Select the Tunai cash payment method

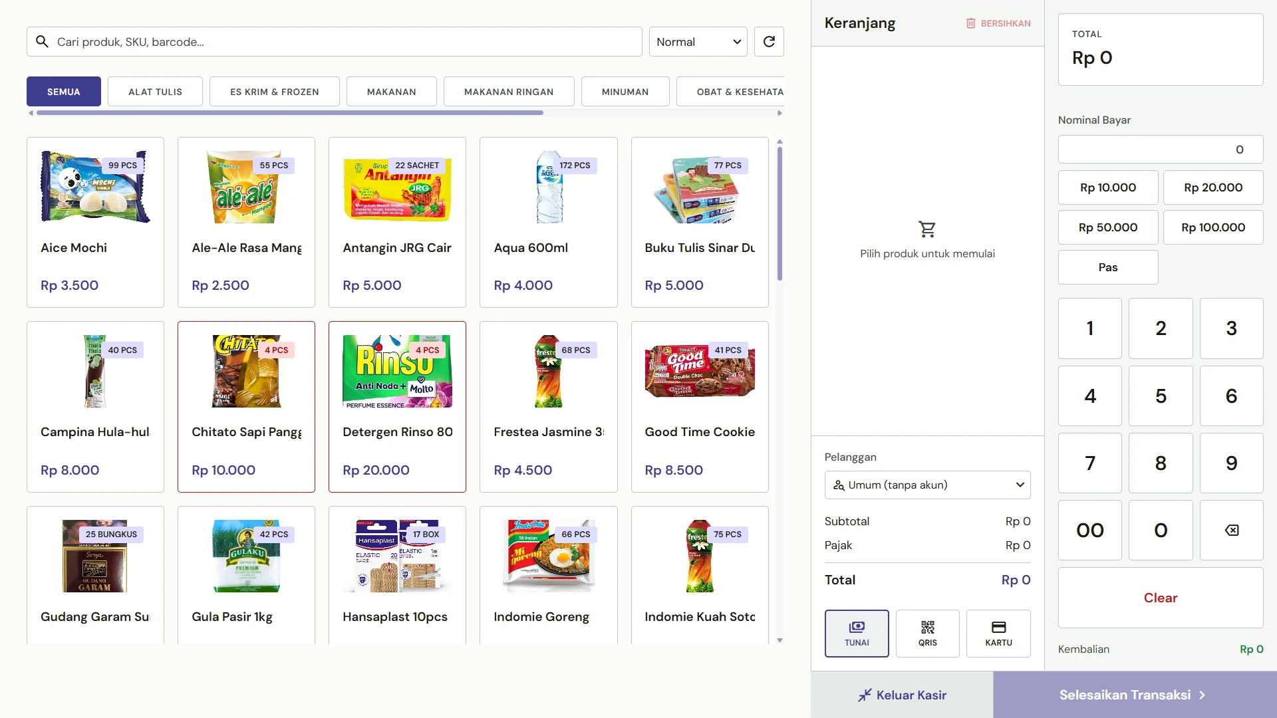click(857, 633)
